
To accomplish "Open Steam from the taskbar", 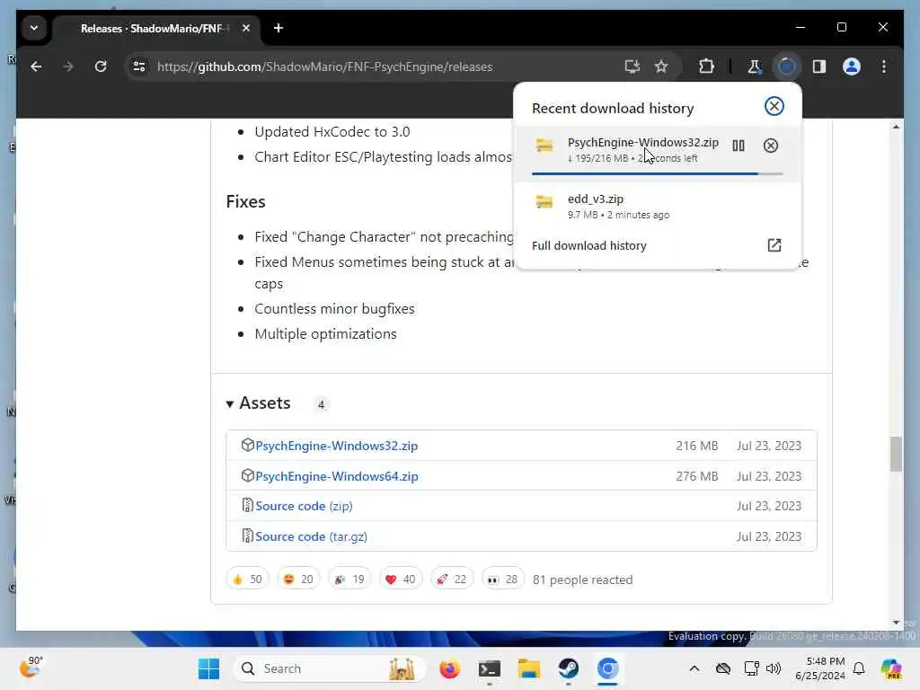I will pos(568,668).
